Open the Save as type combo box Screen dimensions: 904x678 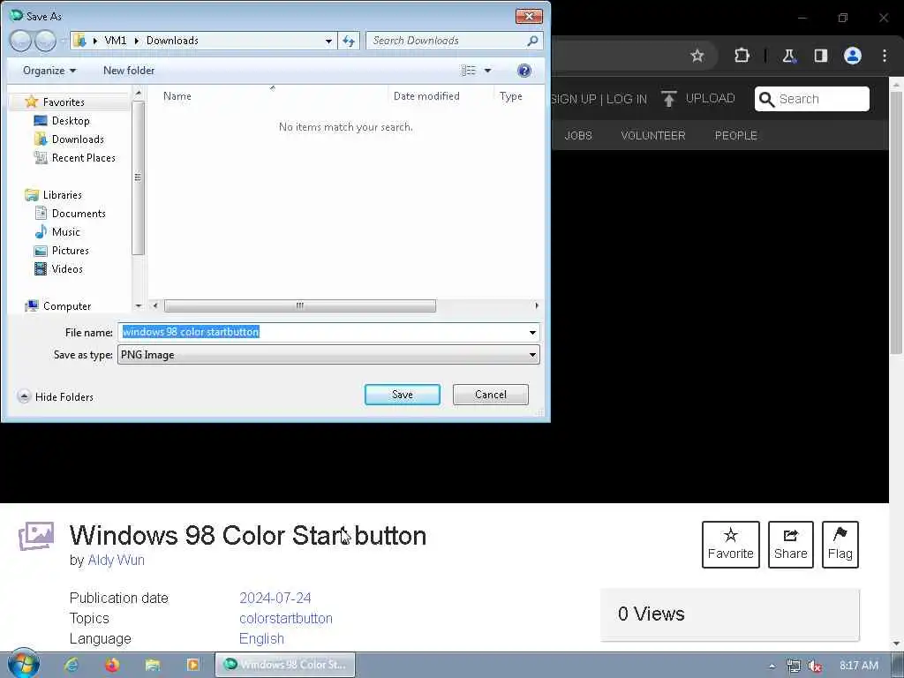tap(328, 355)
